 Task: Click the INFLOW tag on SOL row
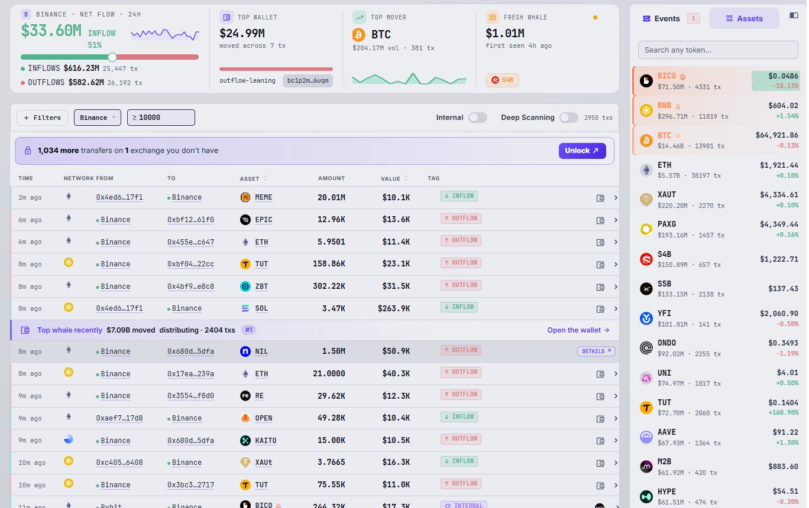pyautogui.click(x=459, y=307)
